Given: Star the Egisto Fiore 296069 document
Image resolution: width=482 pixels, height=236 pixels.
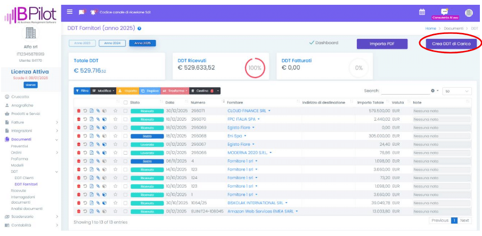Looking at the screenshot, I should pos(115,128).
